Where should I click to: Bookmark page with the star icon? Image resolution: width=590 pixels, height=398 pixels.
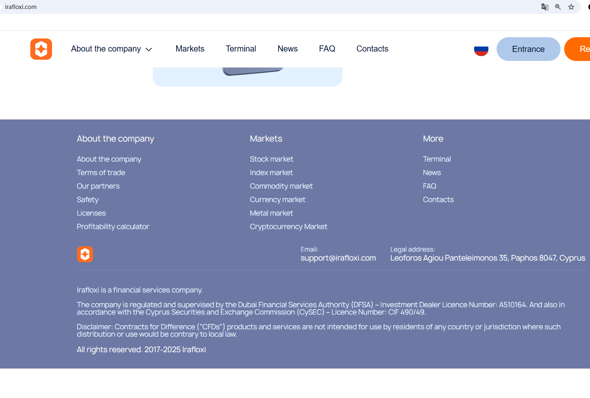click(x=571, y=7)
